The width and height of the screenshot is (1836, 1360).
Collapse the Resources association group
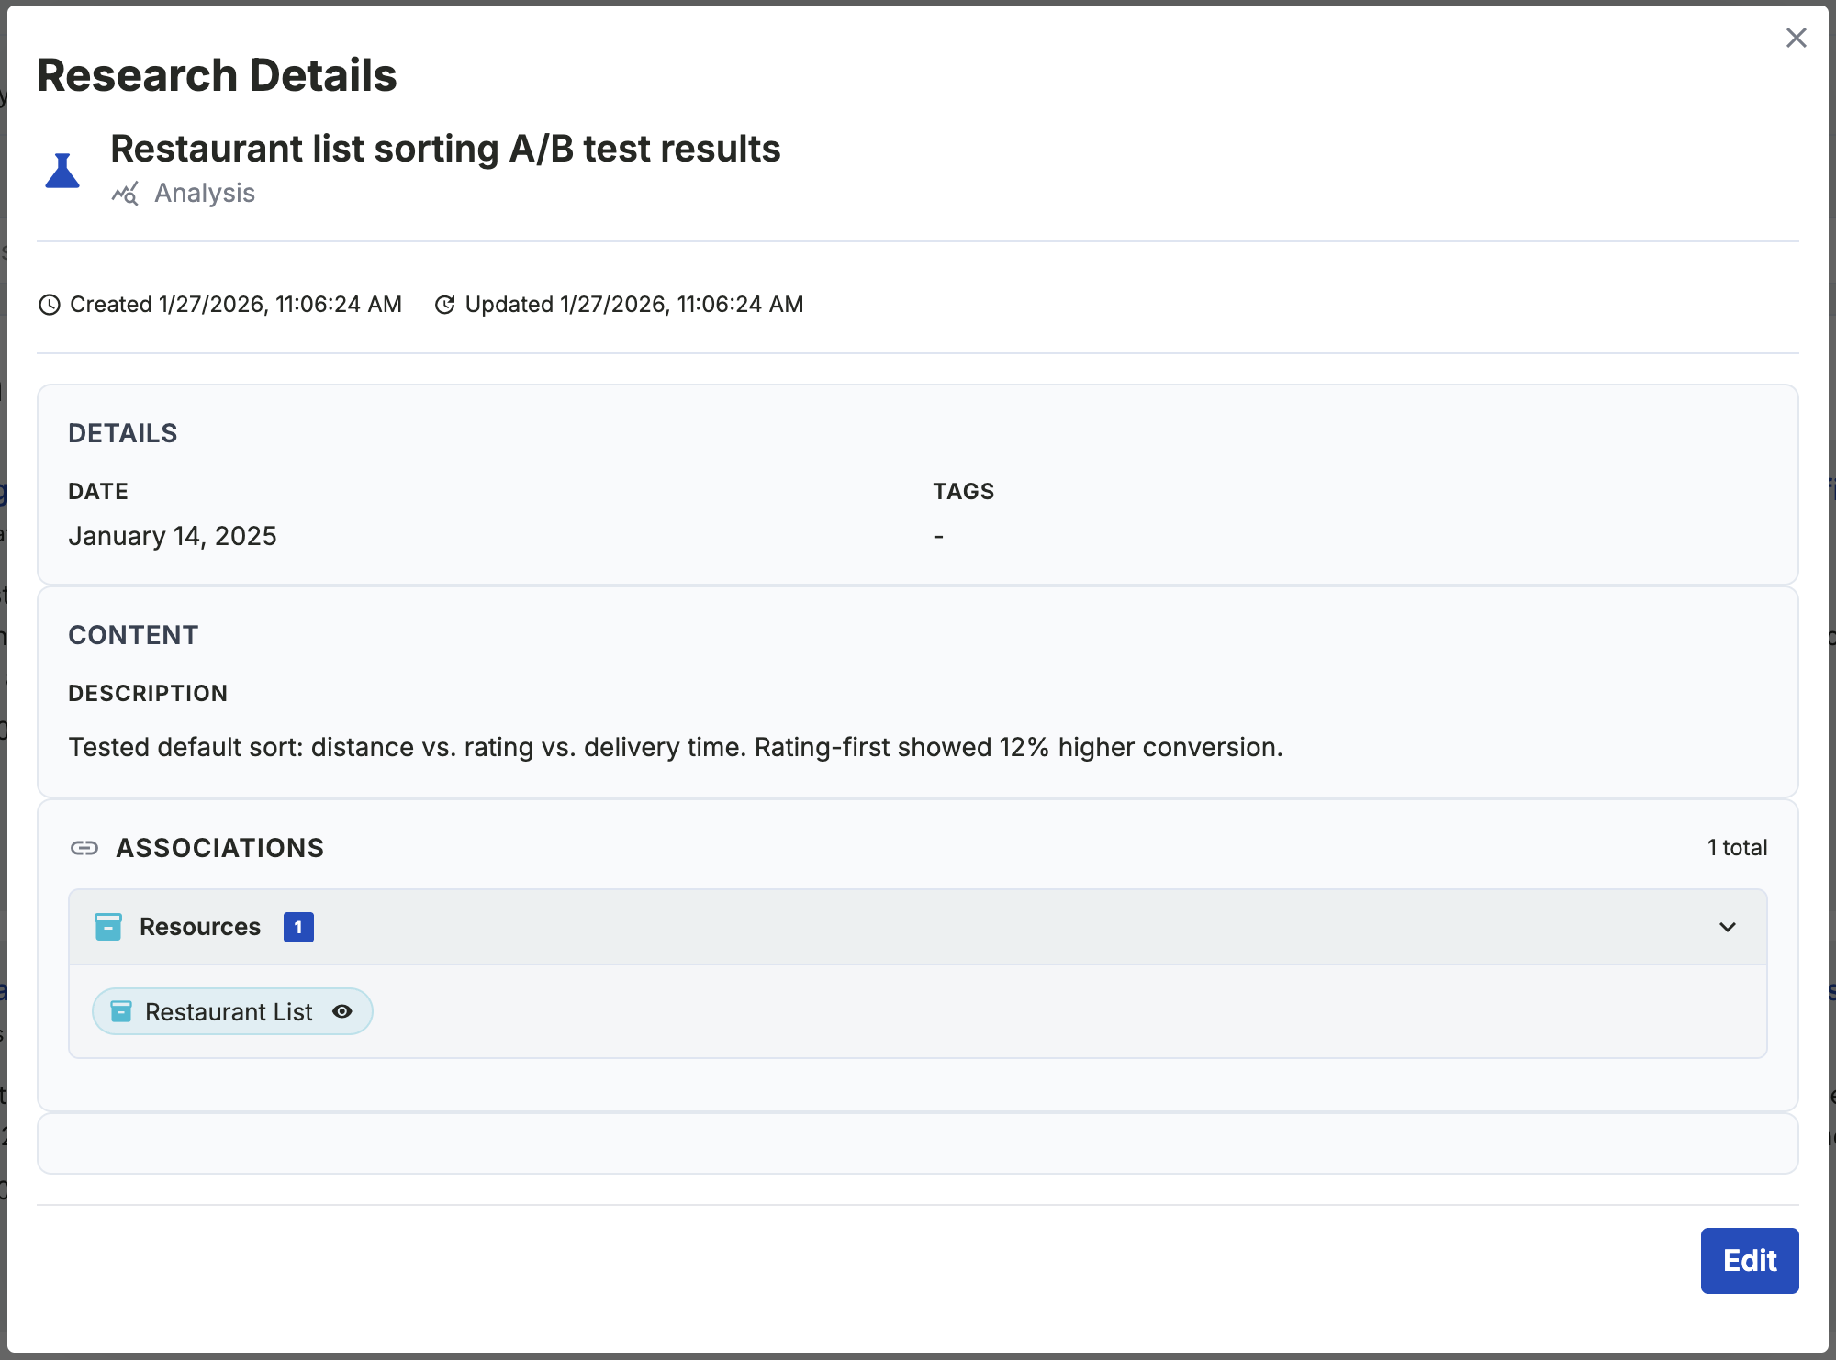point(1729,927)
